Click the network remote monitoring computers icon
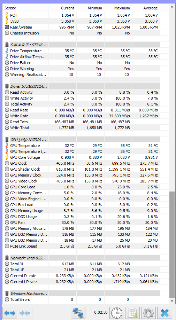Image resolution: width=176 pixels, height=320 pixels. tap(78, 313)
